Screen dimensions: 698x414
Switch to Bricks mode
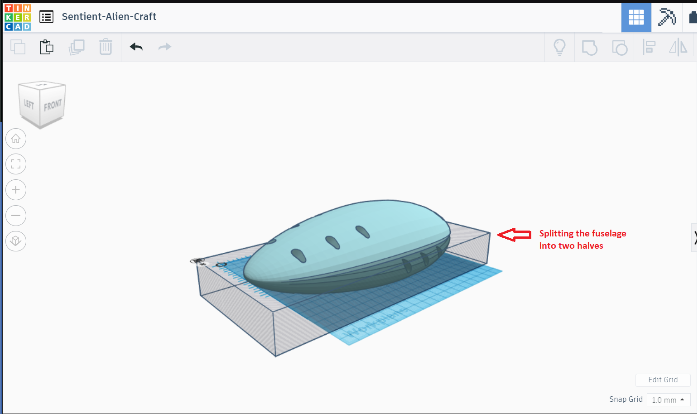693,18
